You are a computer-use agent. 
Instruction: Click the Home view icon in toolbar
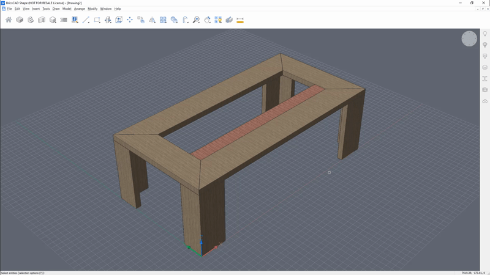[x=9, y=20]
